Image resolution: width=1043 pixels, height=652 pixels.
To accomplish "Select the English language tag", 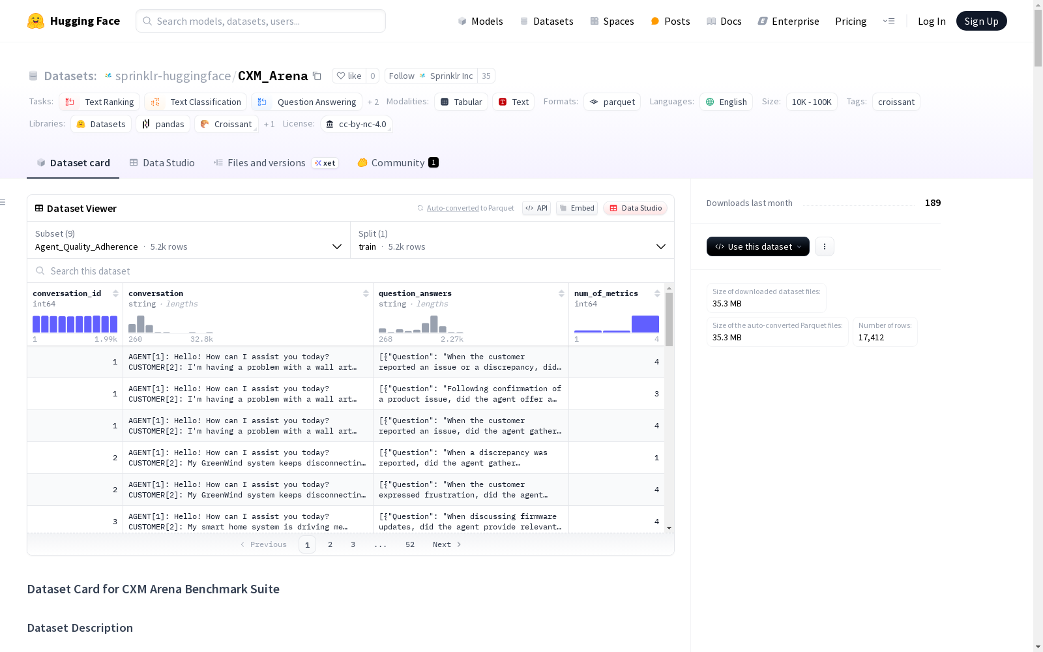I will [726, 102].
